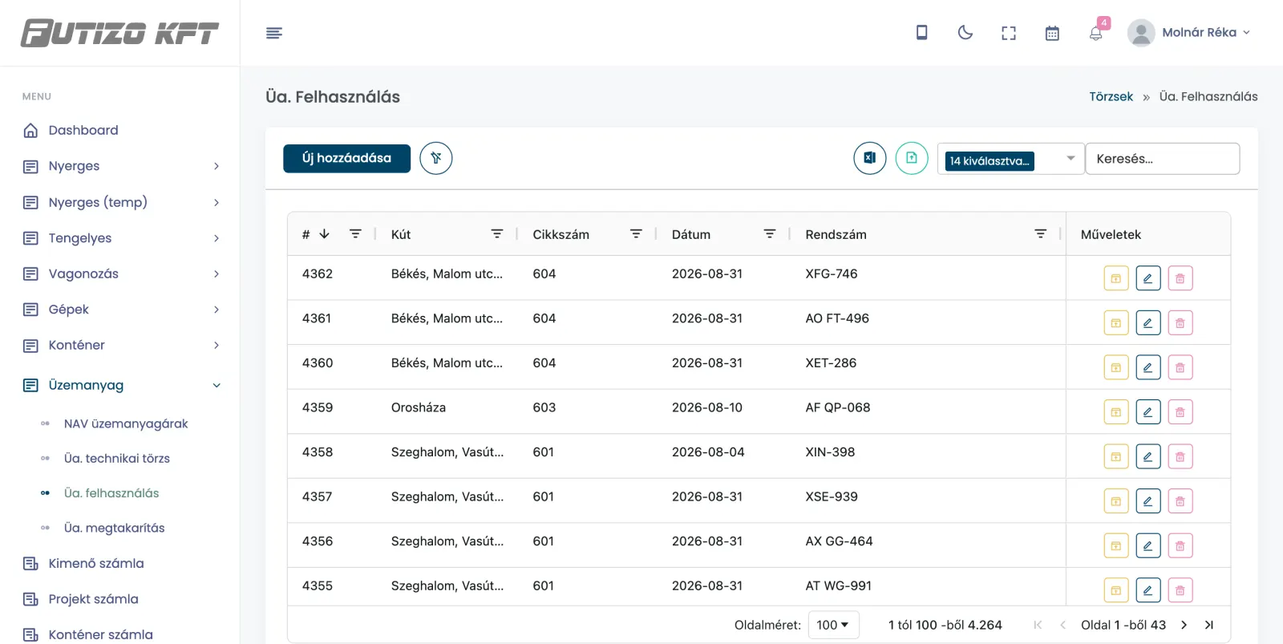Clear filters using the funnel icon button
The width and height of the screenshot is (1283, 644).
click(x=436, y=158)
